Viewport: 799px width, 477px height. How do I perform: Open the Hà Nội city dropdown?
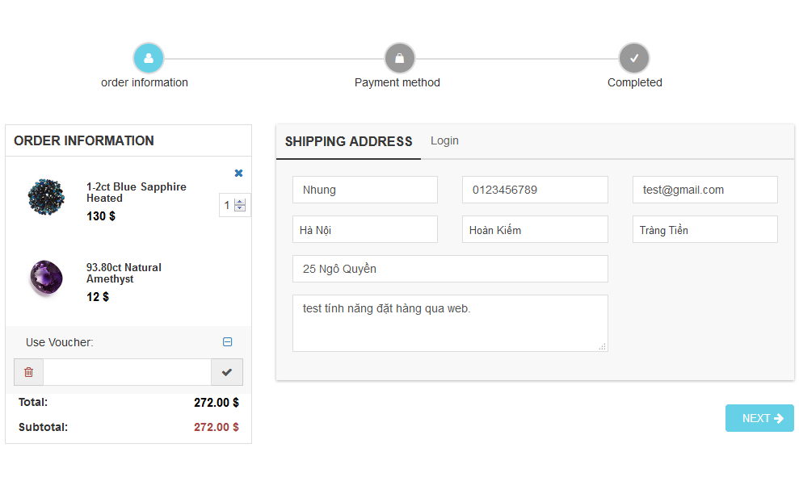tap(365, 229)
